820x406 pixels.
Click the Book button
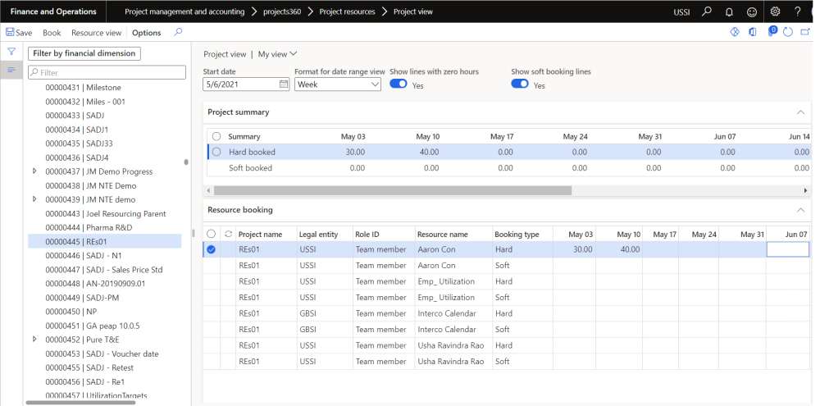coord(52,33)
